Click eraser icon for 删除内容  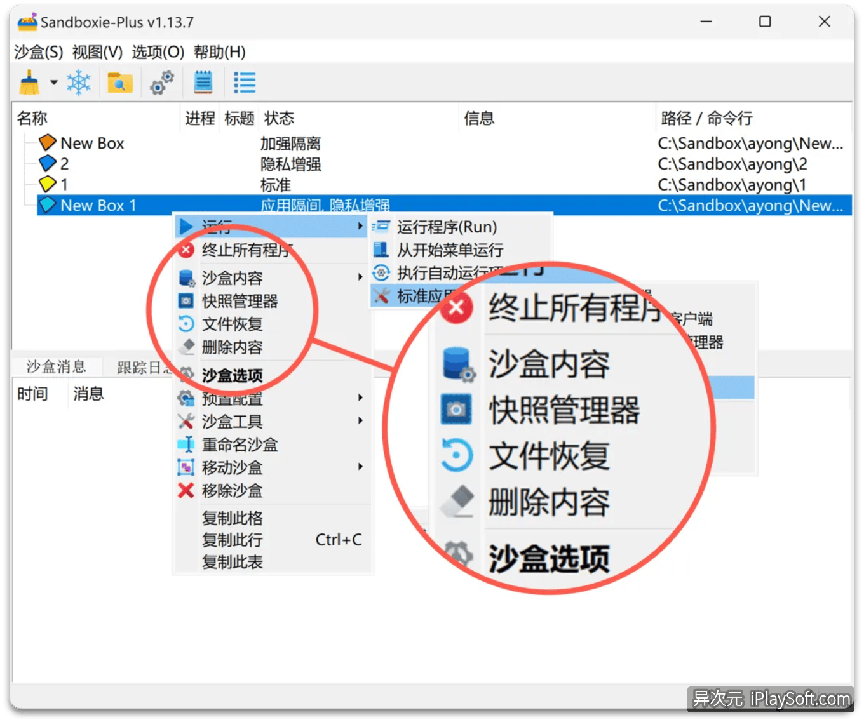[x=186, y=347]
